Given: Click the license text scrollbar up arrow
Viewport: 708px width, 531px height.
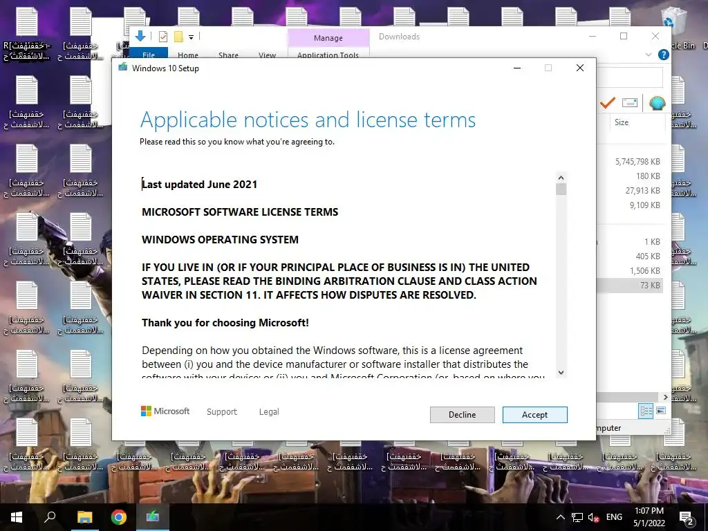Looking at the screenshot, I should pos(561,178).
